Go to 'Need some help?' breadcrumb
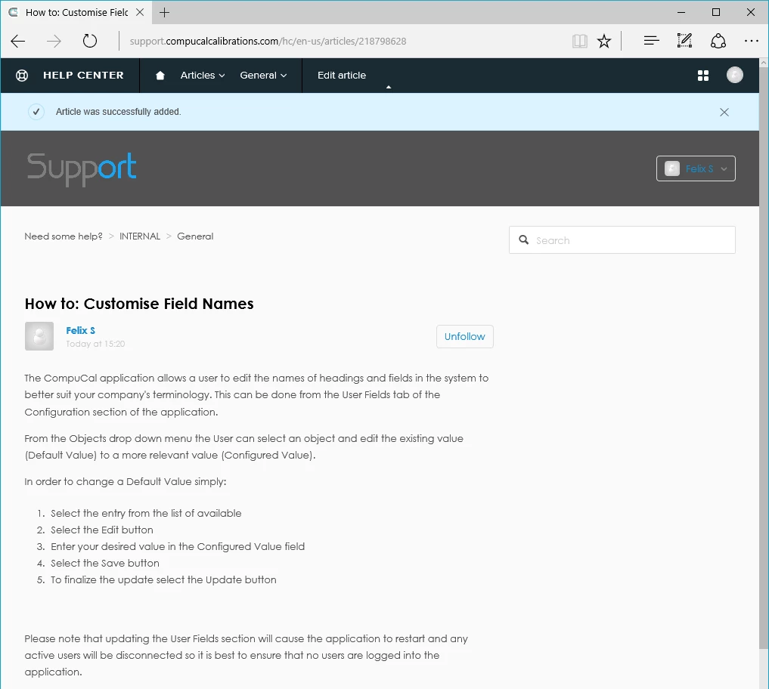Image resolution: width=769 pixels, height=689 pixels. 64,236
